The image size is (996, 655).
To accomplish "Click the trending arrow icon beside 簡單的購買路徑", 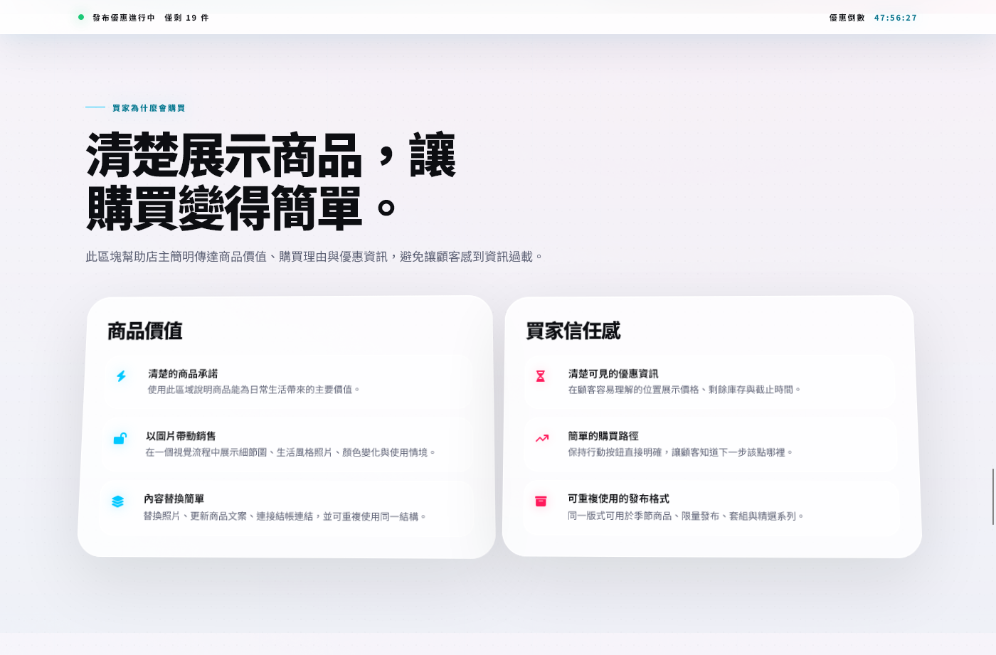I will click(542, 439).
